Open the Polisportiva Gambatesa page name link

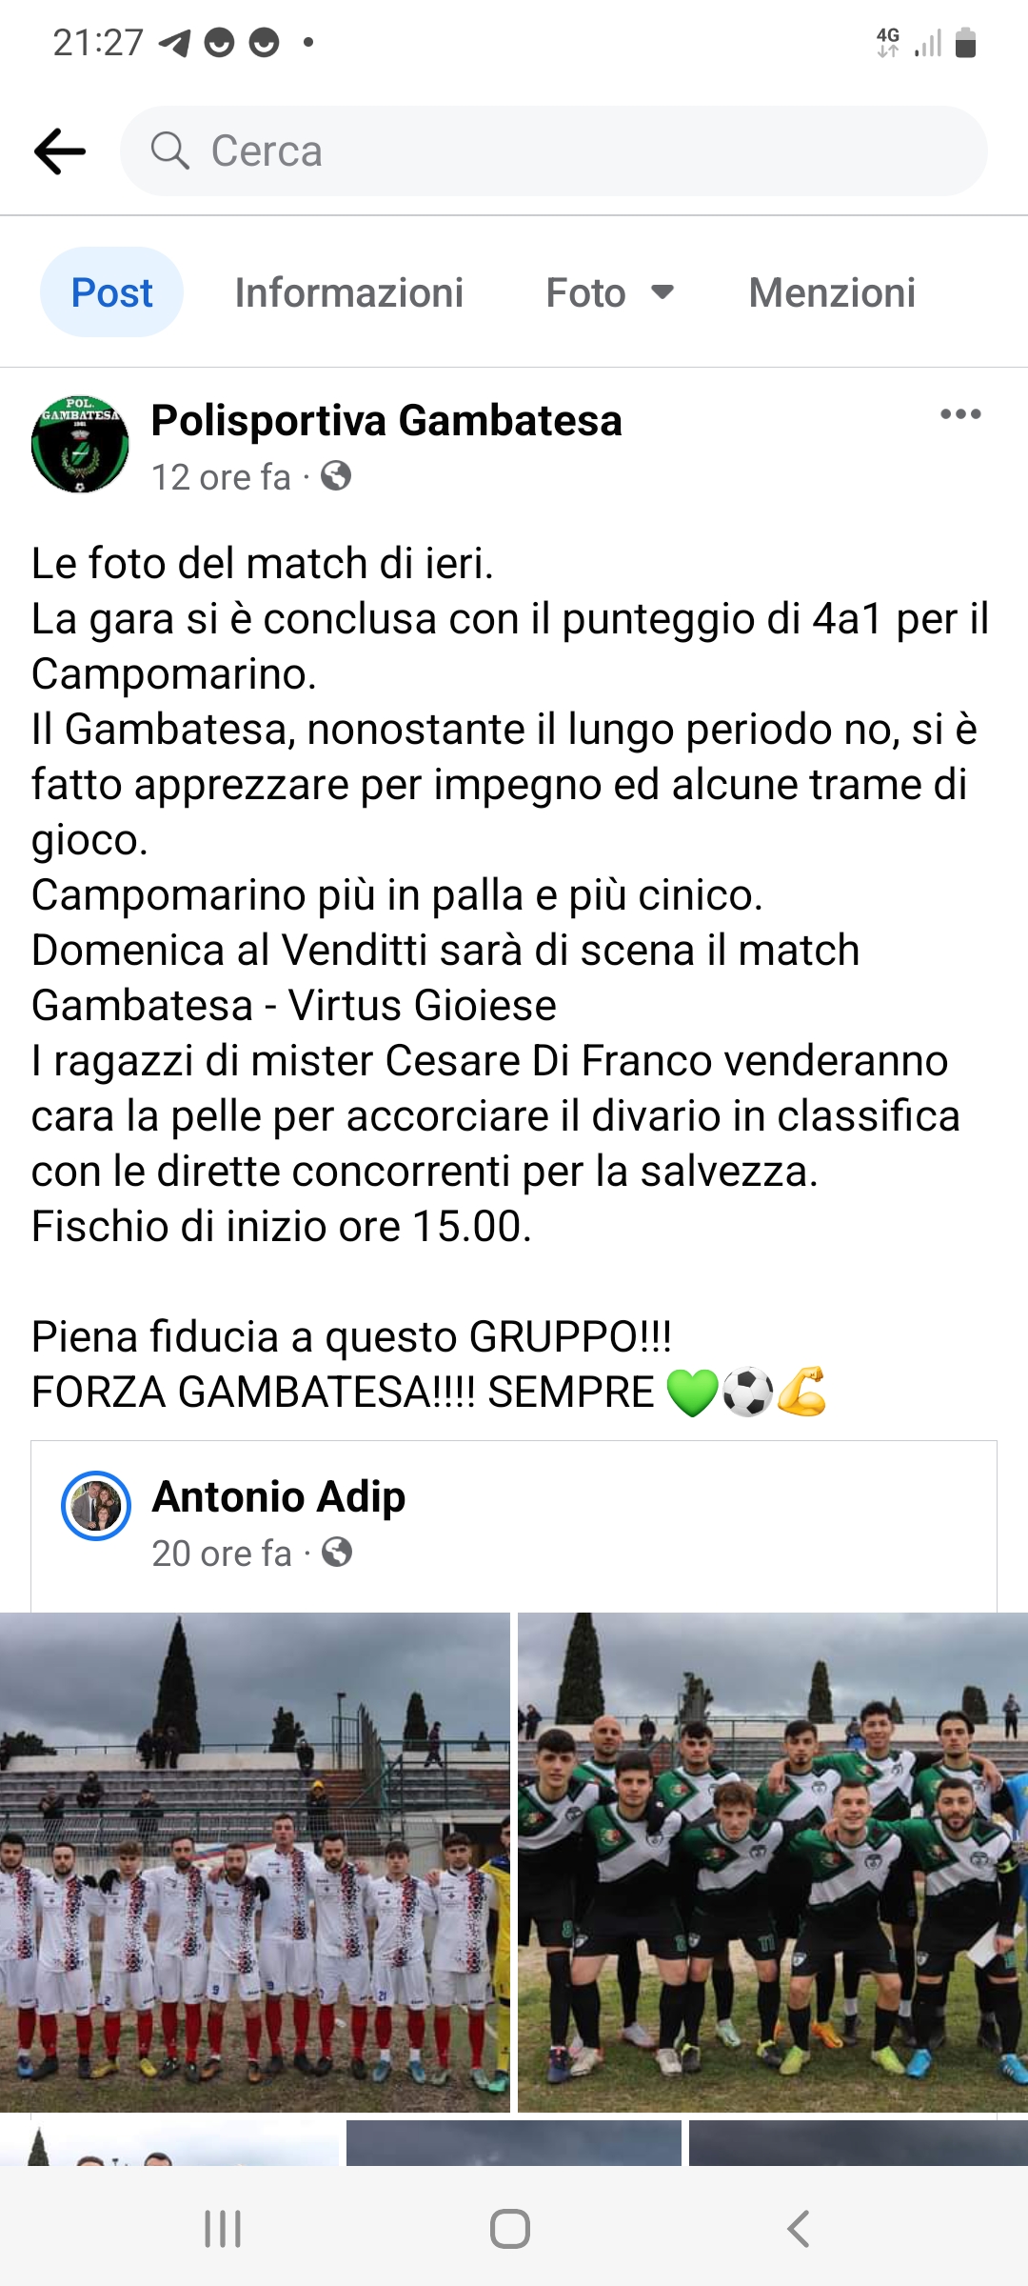(x=386, y=420)
